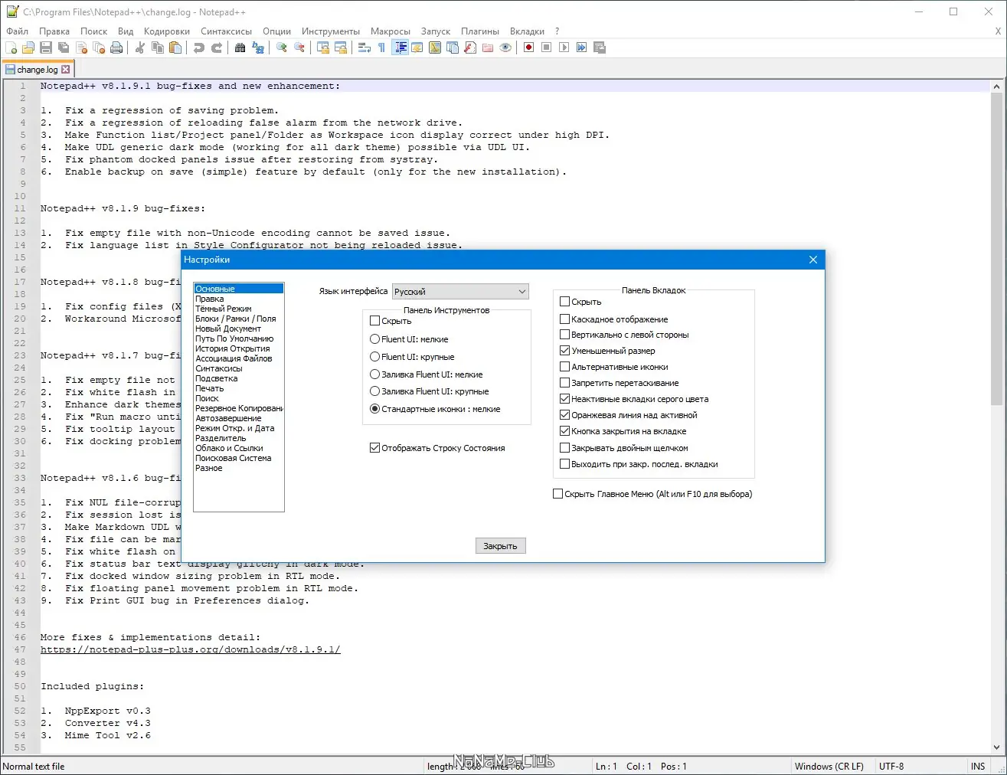Zoom out using the magnifier minus icon
The width and height of the screenshot is (1007, 775).
click(299, 47)
